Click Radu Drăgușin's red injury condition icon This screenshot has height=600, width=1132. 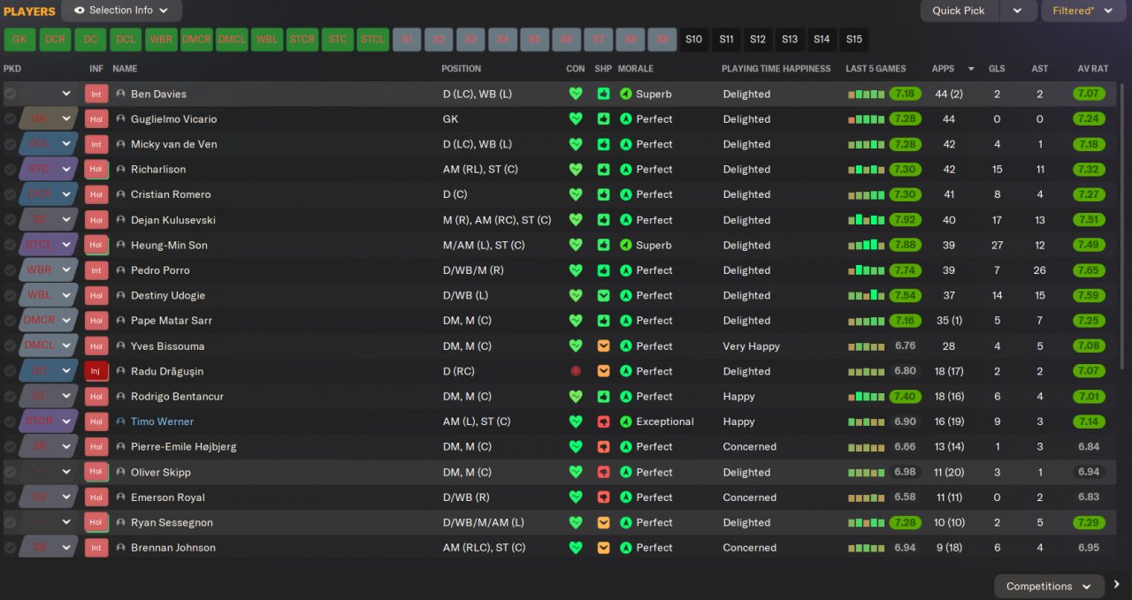[576, 371]
